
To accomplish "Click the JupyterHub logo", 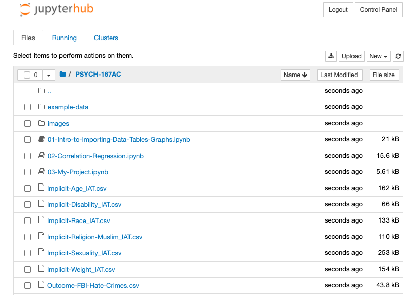I will (x=56, y=10).
